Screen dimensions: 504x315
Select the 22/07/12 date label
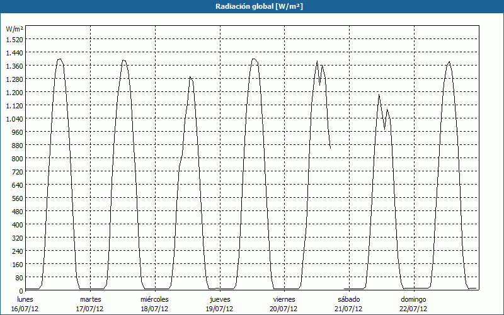pos(413,309)
